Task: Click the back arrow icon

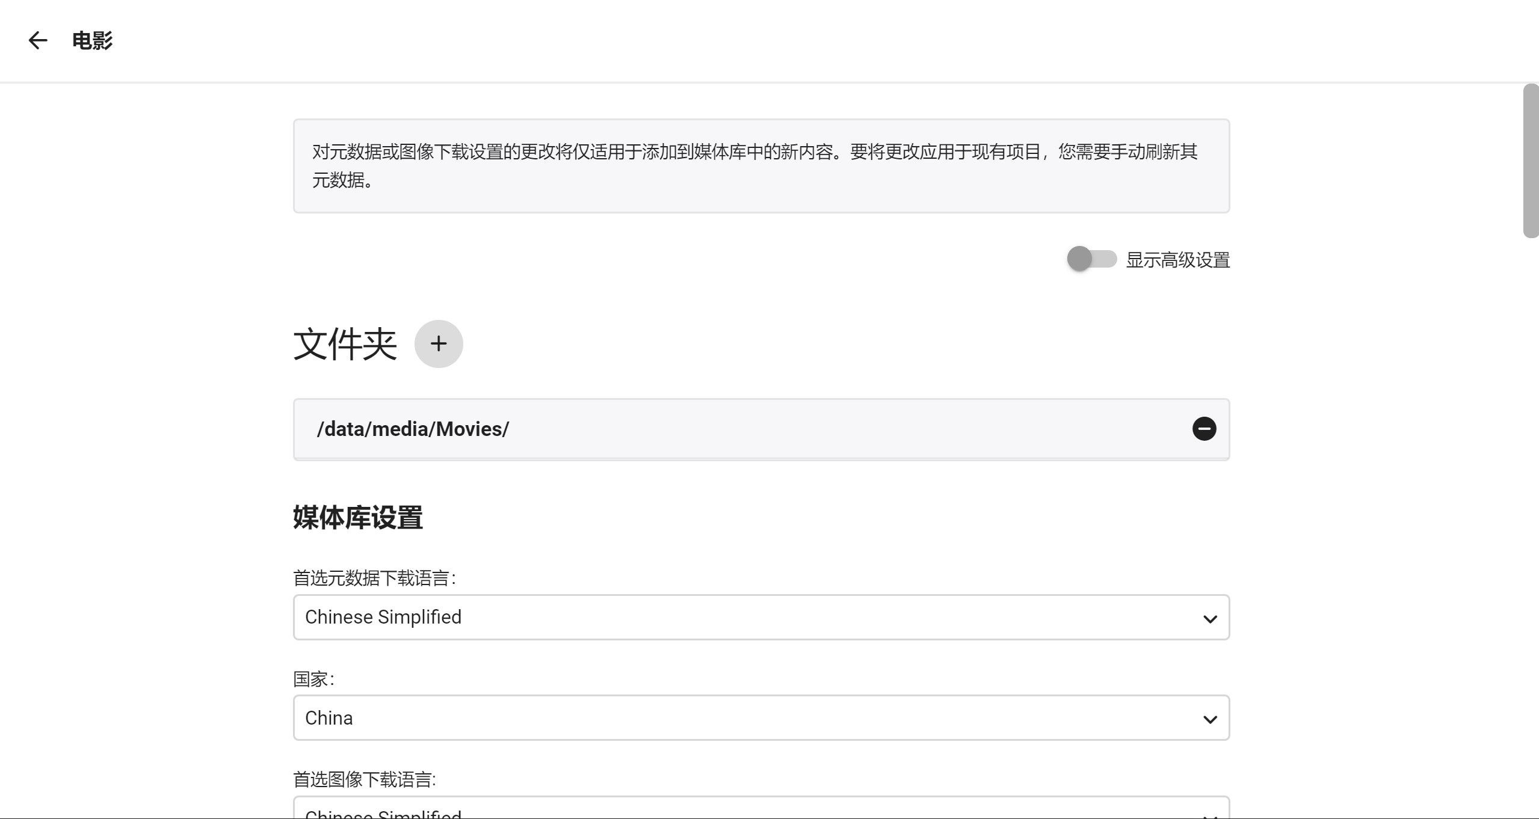Action: click(37, 40)
